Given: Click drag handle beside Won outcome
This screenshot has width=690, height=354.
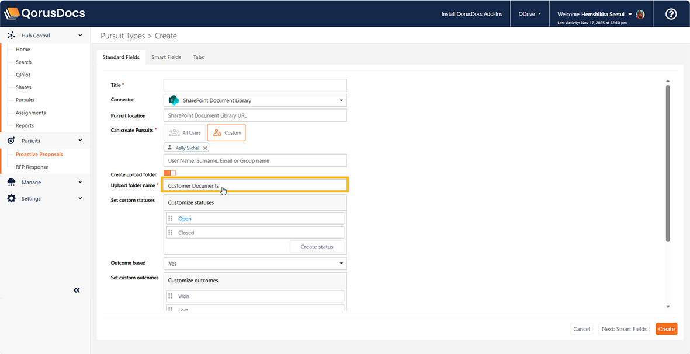Looking at the screenshot, I should pyautogui.click(x=171, y=296).
